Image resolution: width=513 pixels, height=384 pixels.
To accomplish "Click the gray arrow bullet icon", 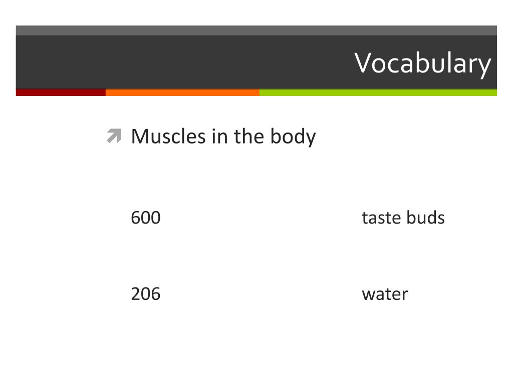I will (114, 136).
